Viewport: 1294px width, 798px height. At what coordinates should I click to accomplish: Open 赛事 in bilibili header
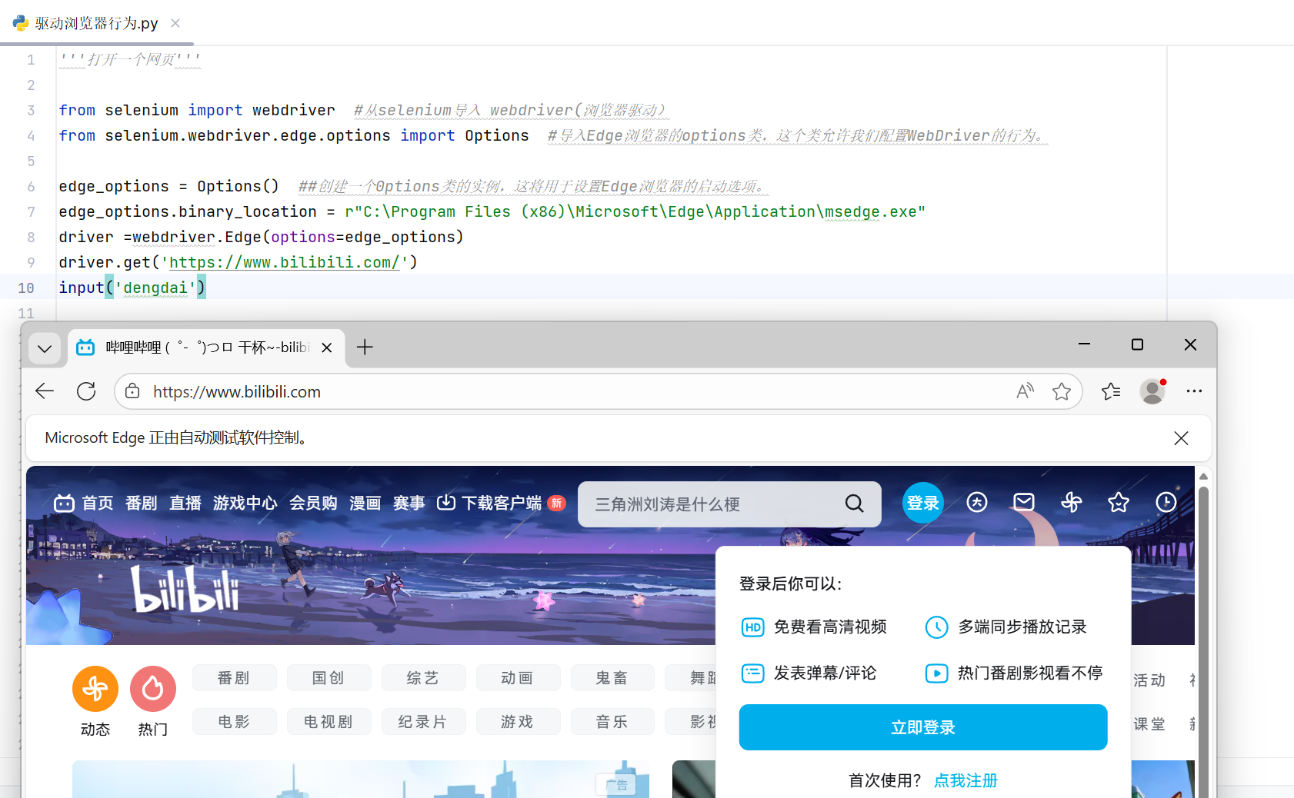pyautogui.click(x=409, y=503)
